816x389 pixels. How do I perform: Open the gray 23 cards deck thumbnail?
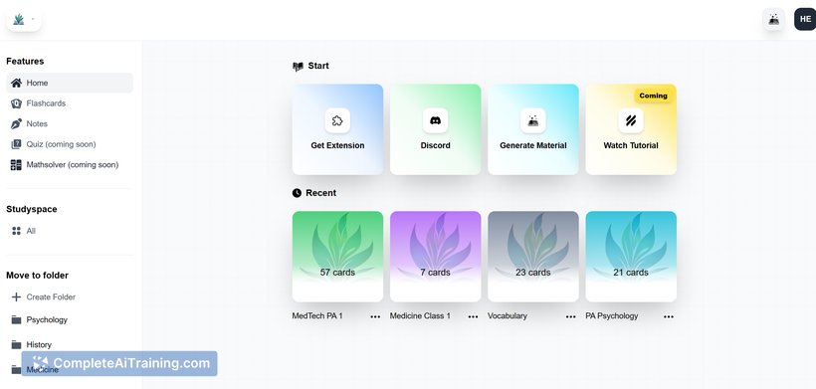coord(533,257)
